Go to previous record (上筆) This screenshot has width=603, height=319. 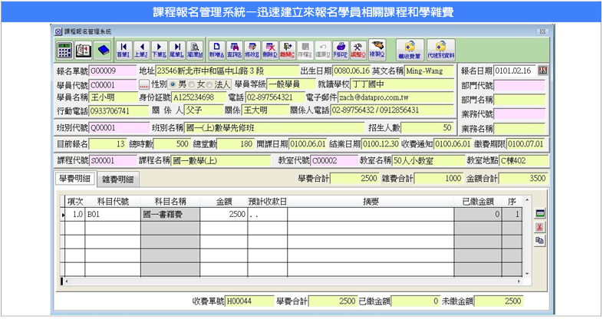point(141,50)
